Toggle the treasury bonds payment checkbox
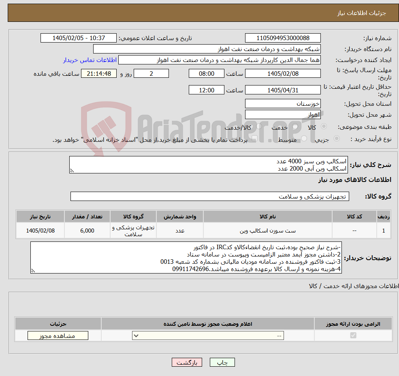 tap(254, 139)
